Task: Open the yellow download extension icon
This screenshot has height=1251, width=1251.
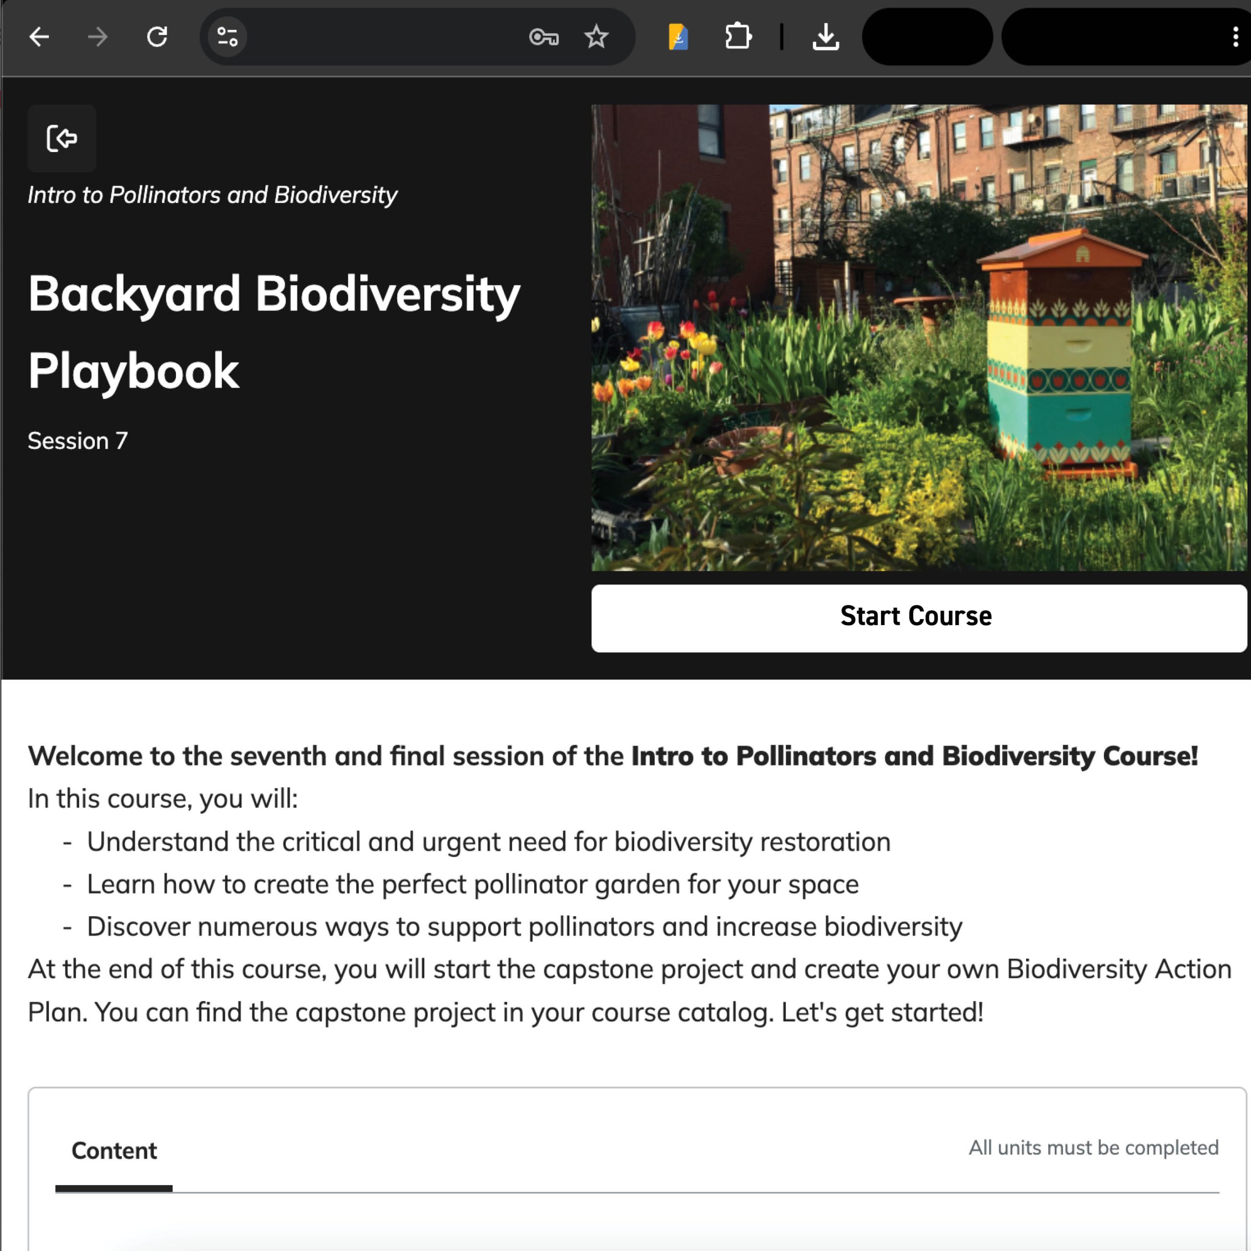Action: click(x=678, y=37)
